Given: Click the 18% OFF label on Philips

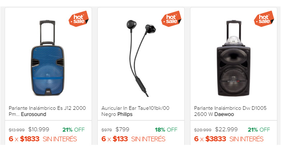Looking at the screenshot, I should [x=166, y=129].
